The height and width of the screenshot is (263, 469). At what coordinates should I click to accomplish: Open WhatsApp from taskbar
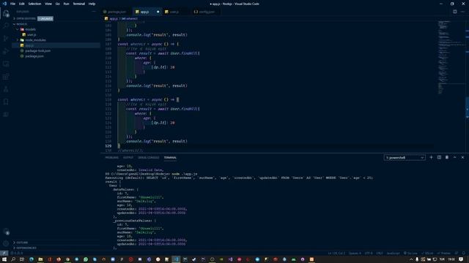click(x=86, y=259)
